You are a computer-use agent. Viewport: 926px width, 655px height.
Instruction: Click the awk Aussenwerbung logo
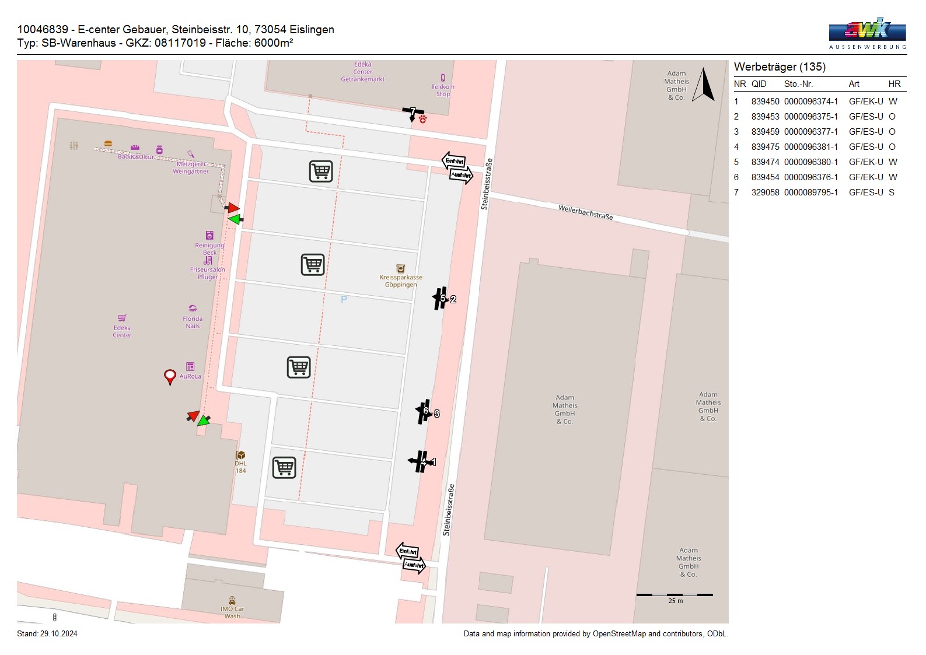pyautogui.click(x=867, y=33)
